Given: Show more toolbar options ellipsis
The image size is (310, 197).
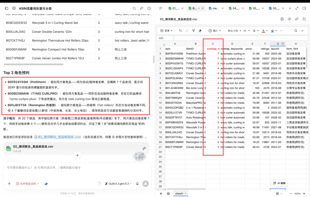Looking at the screenshot, I should (x=281, y=31).
